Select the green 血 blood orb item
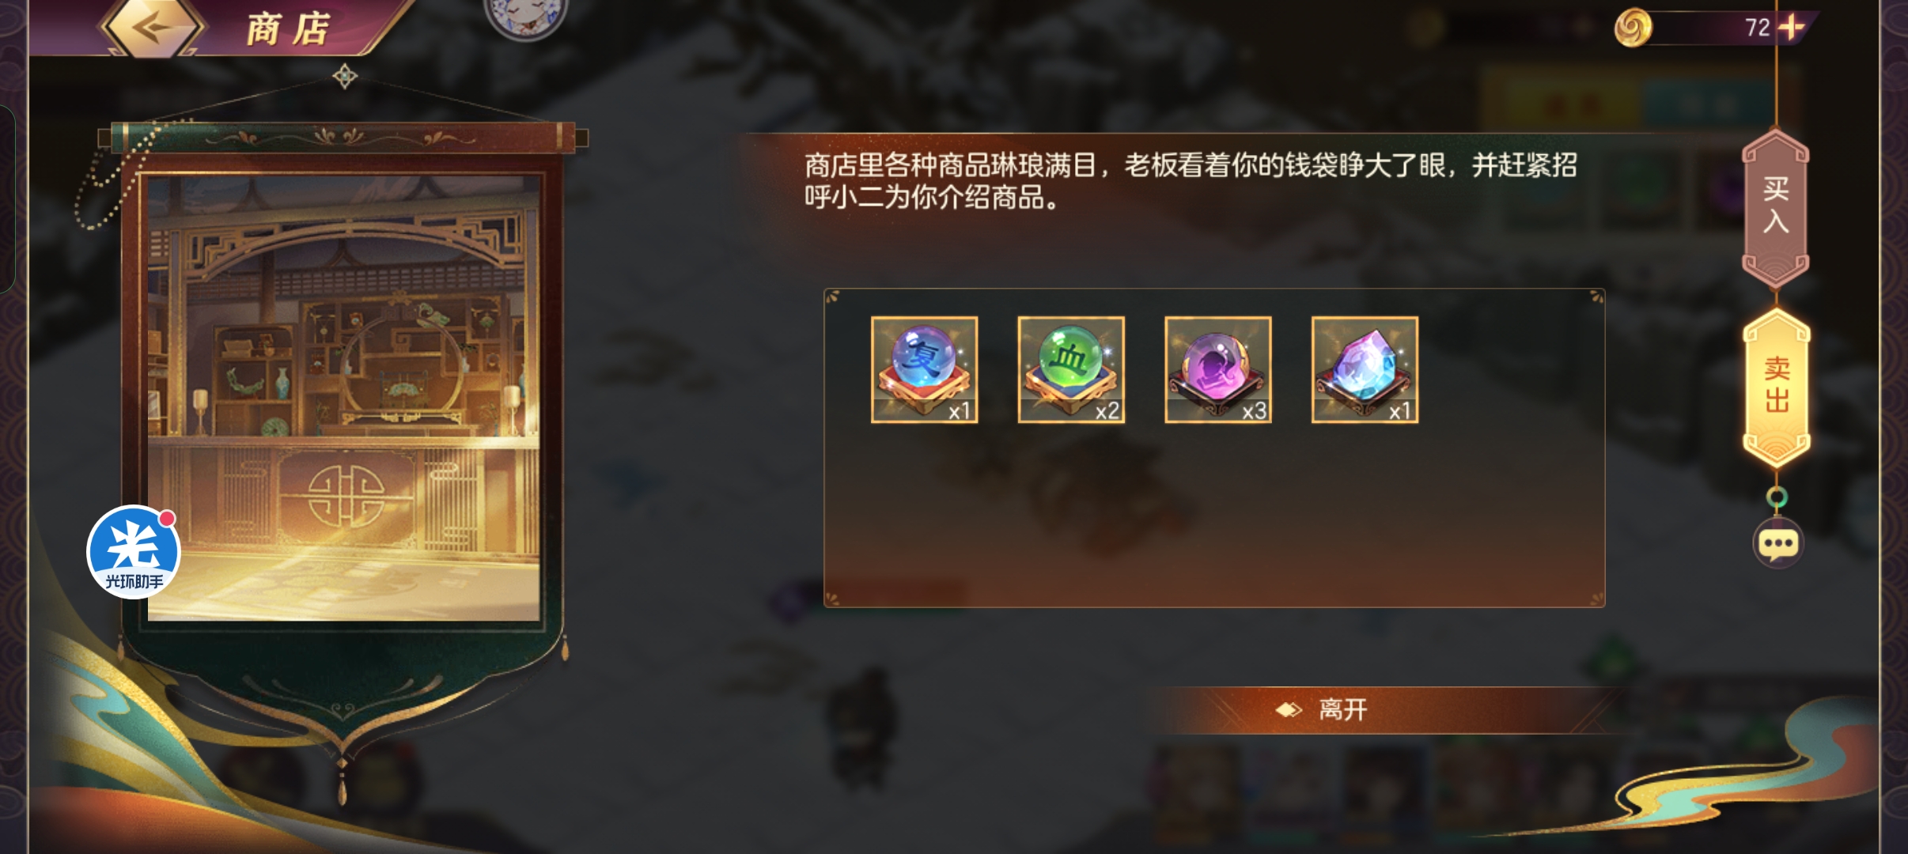The height and width of the screenshot is (854, 1908). coord(1071,369)
